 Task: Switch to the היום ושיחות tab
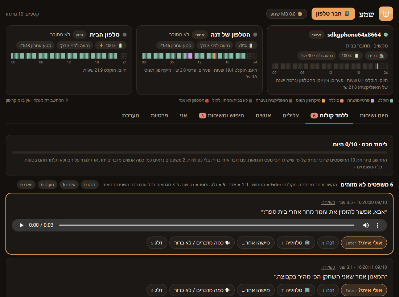click(x=374, y=116)
